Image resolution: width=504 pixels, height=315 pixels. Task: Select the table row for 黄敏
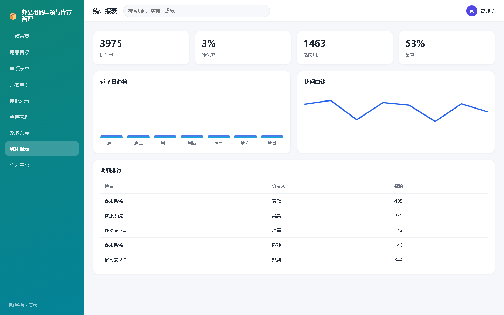pyautogui.click(x=294, y=201)
